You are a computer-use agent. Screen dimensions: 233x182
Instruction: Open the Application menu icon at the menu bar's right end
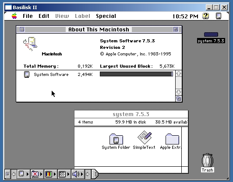pyautogui.click(x=219, y=16)
